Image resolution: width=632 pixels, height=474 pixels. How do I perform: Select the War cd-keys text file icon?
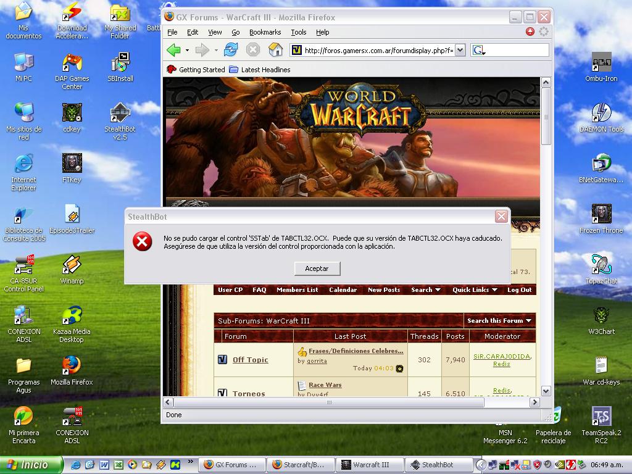(x=601, y=371)
